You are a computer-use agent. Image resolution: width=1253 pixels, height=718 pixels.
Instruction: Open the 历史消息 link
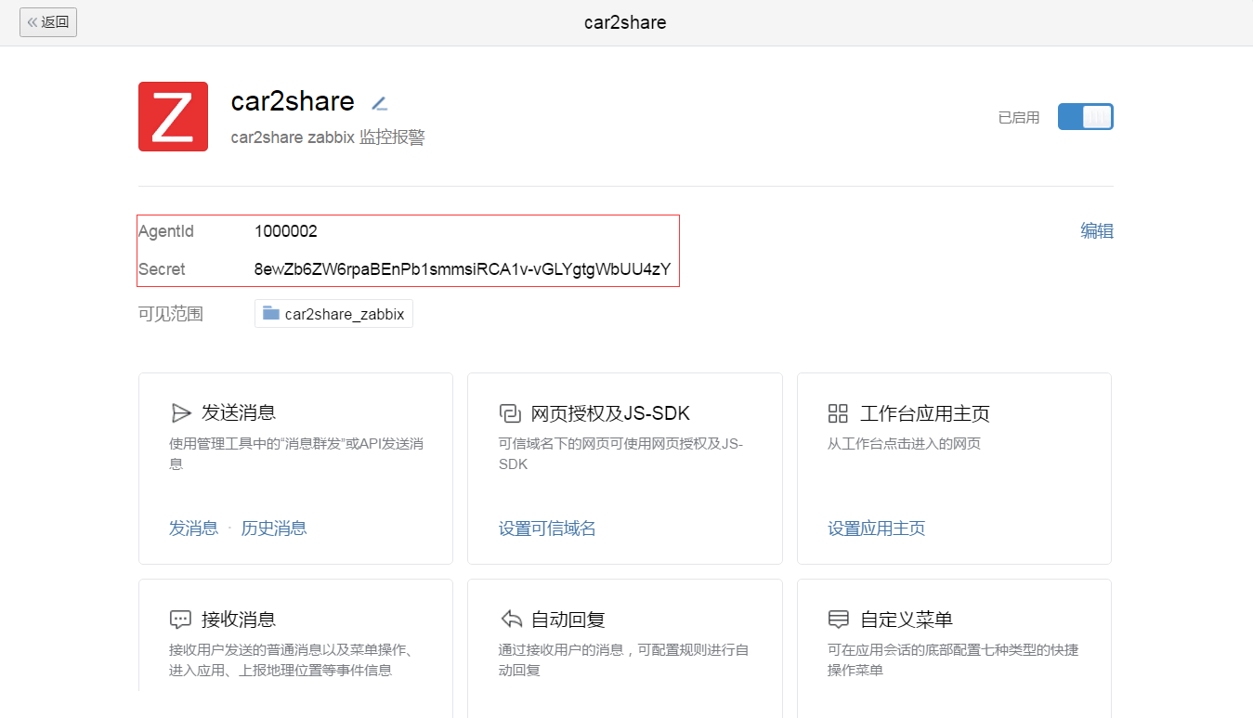274,529
